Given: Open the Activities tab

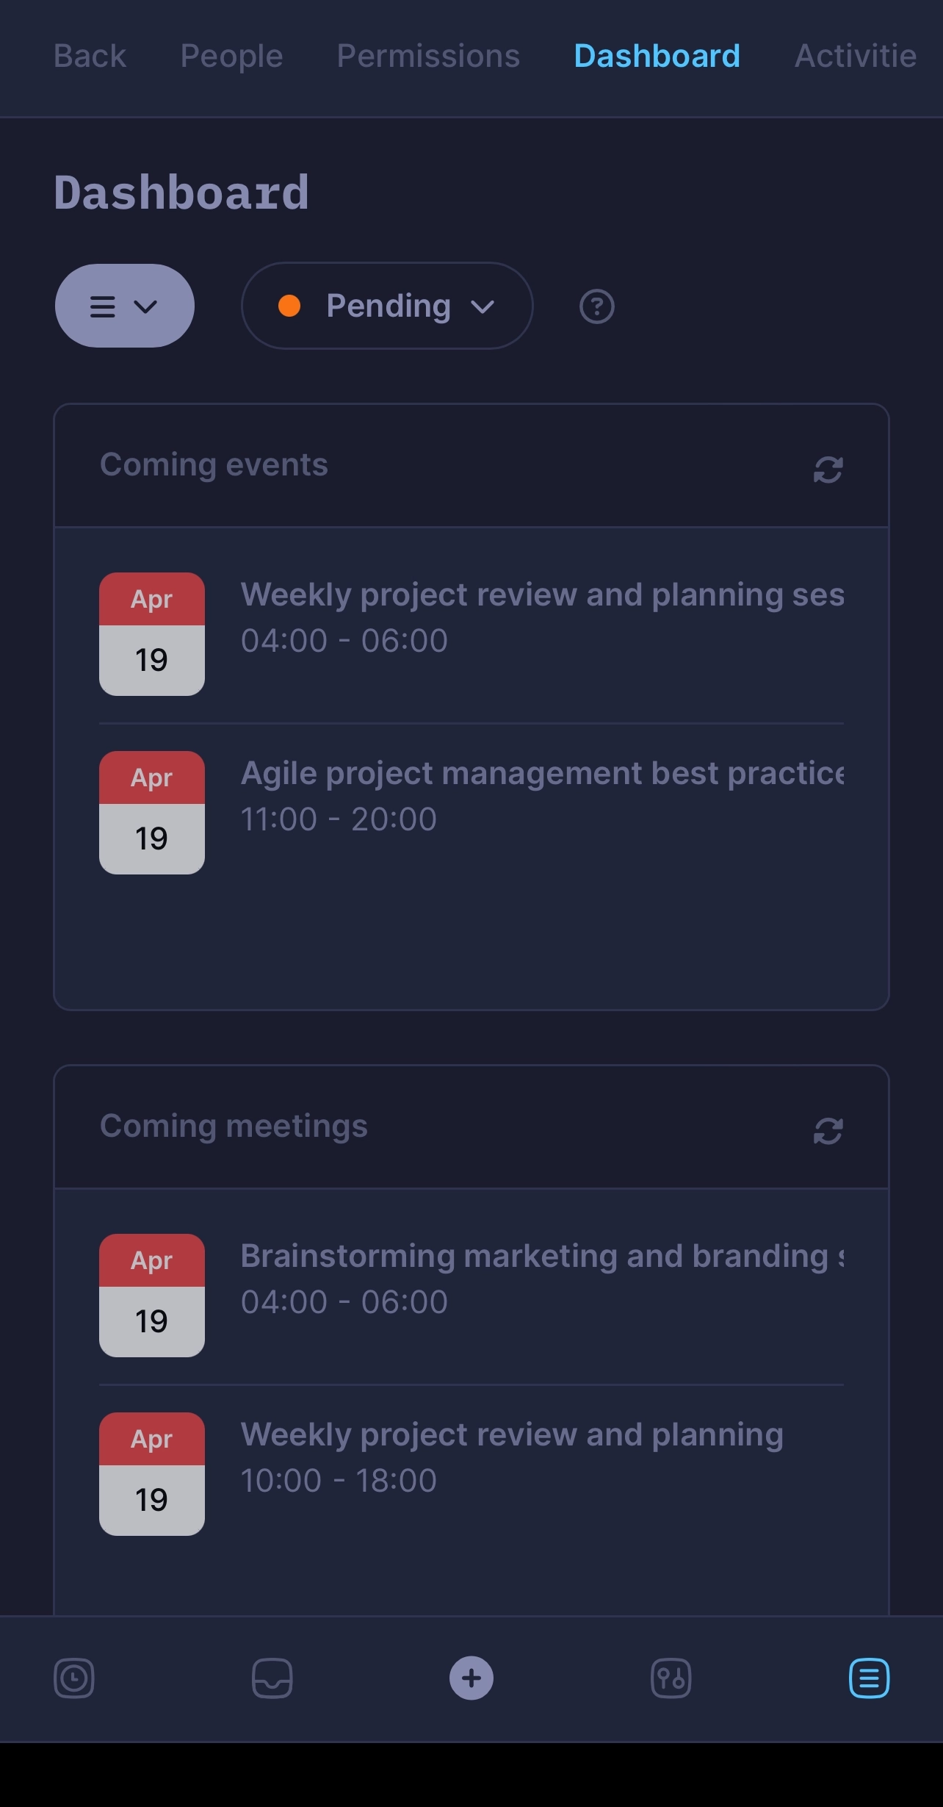Looking at the screenshot, I should 856,57.
